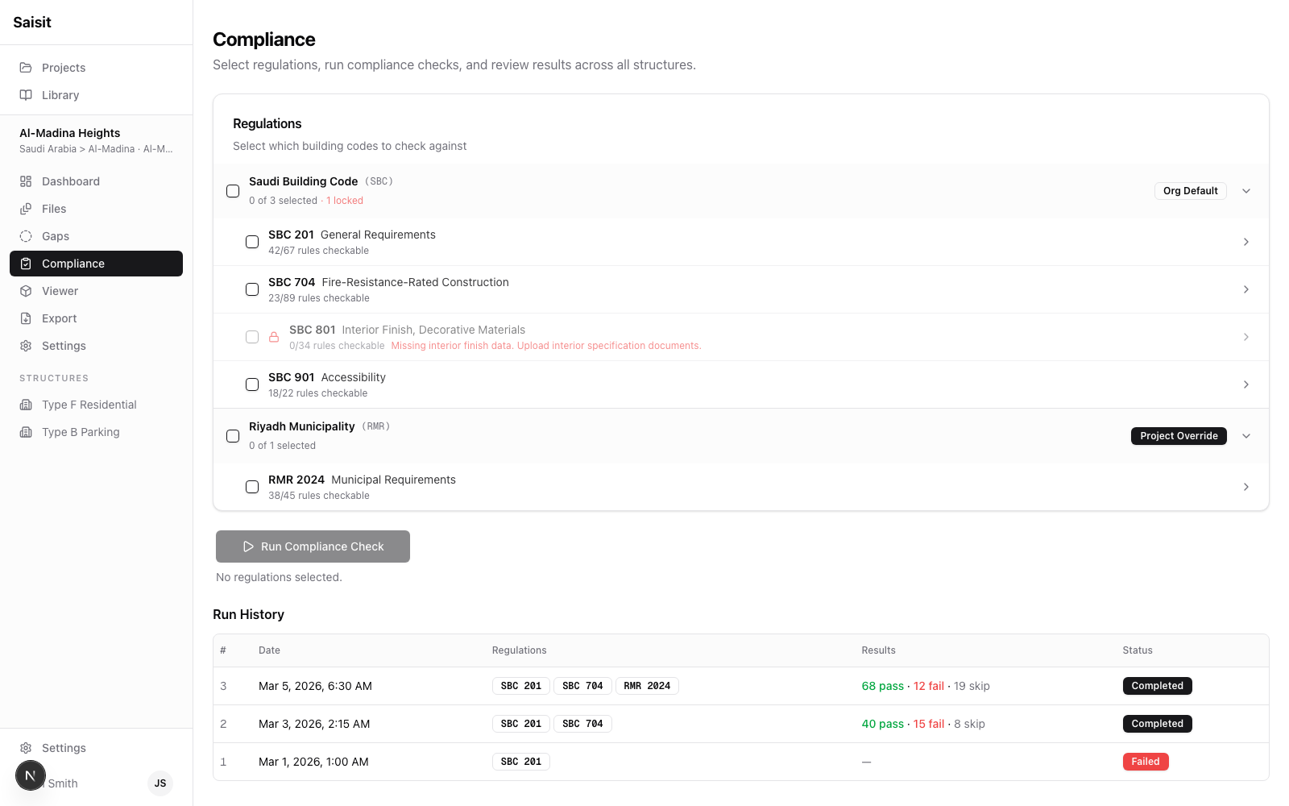Enable SBC 901 Accessibility checkbox
The width and height of the screenshot is (1289, 806).
252,384
